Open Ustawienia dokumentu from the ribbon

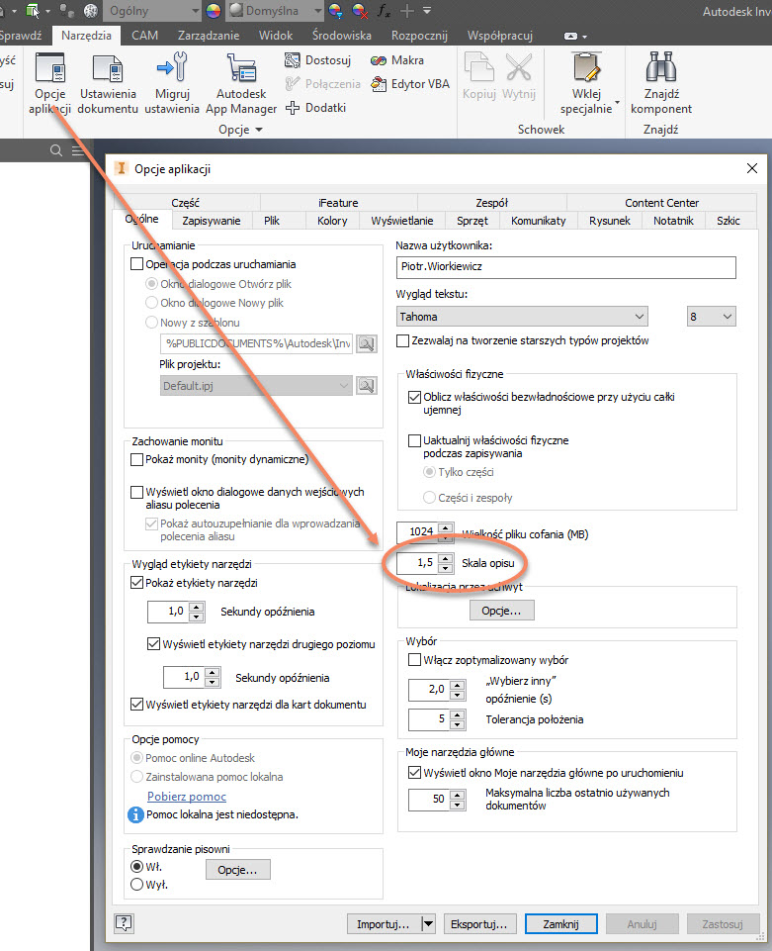pyautogui.click(x=108, y=71)
